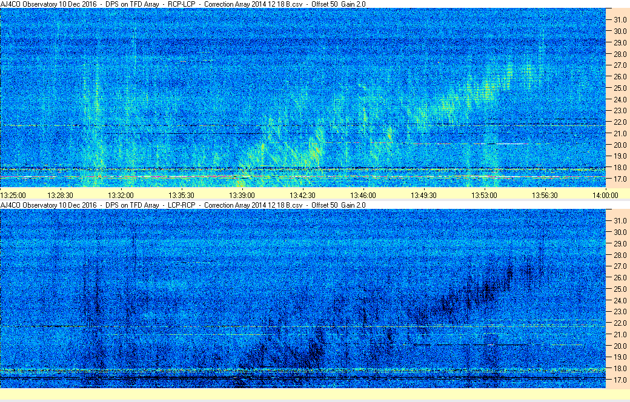Choose 24.0 frequency label on RCP-LCP plot
Image resolution: width=630 pixels, height=402 pixels.
(x=620, y=99)
